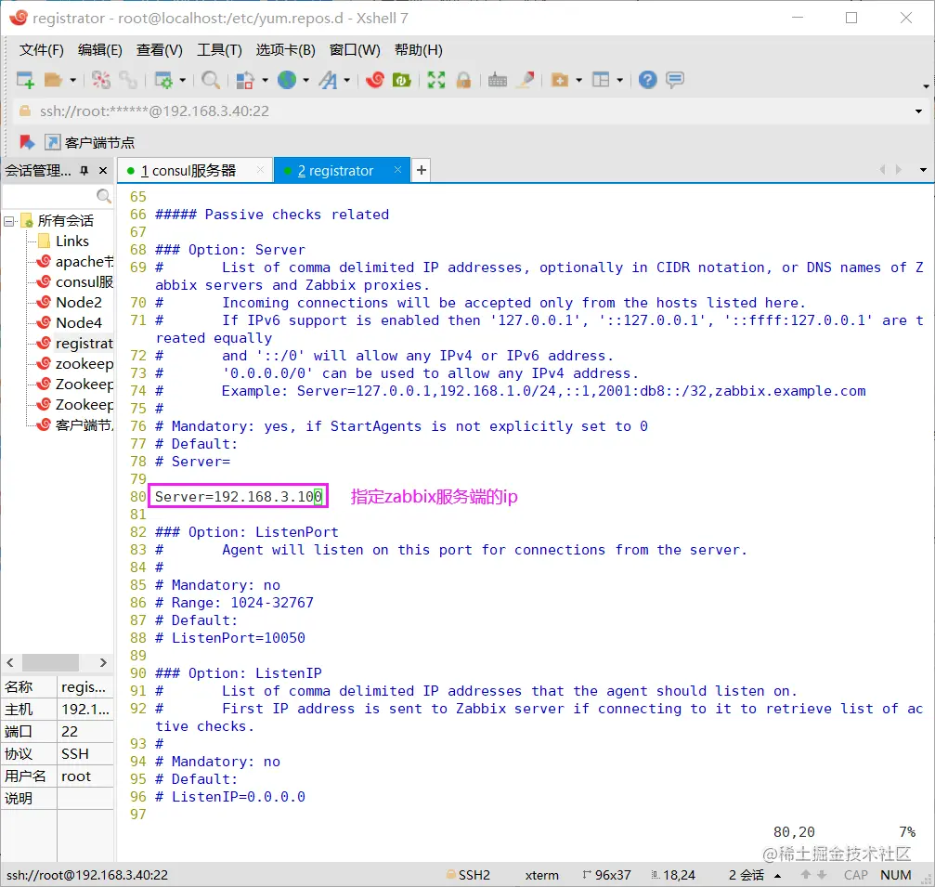Screen dimensions: 935x887
Task: Click the 会话 count arrow in status bar
Action: tap(777, 875)
